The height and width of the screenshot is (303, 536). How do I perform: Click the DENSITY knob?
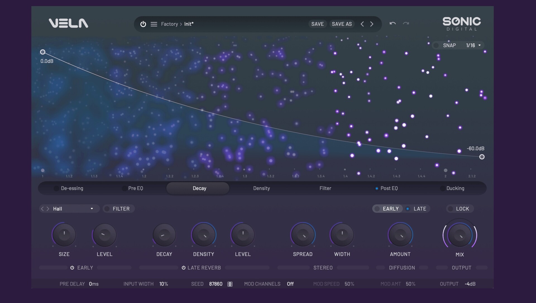point(204,235)
